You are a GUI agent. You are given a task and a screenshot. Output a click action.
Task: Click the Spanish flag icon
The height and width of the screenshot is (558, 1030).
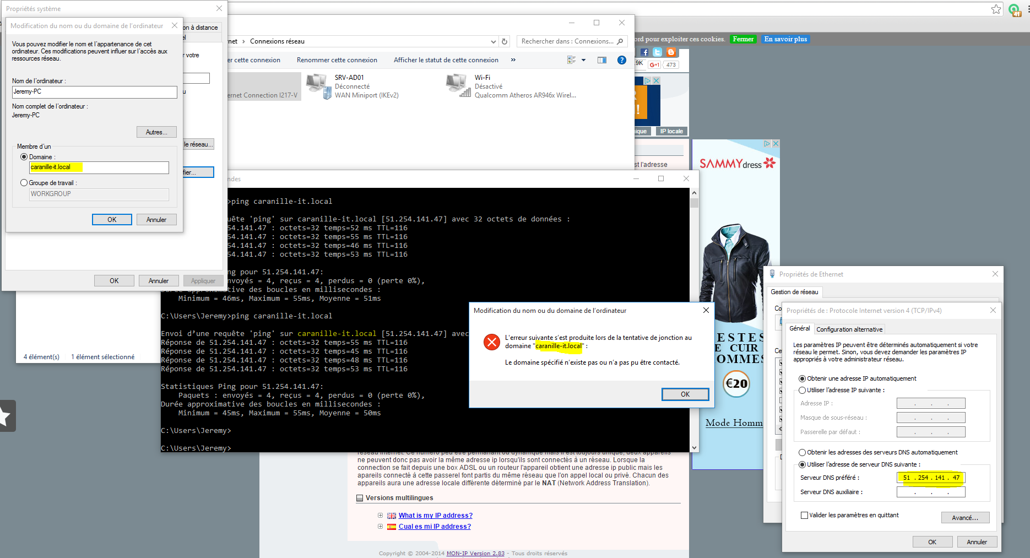coord(392,527)
